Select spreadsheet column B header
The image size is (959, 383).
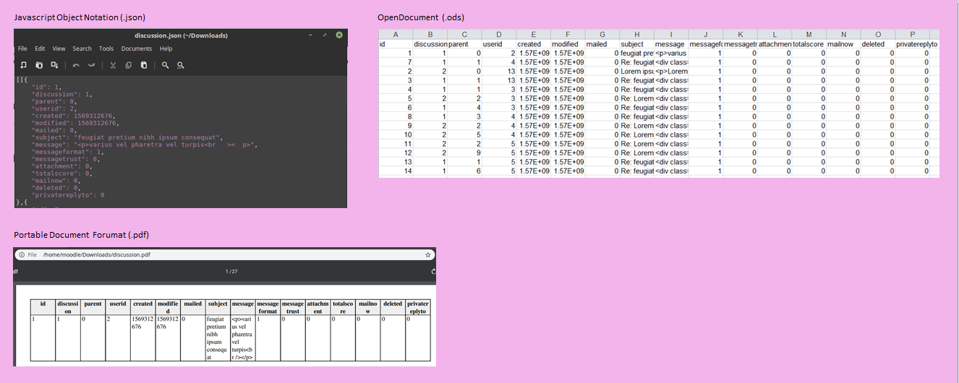point(430,35)
